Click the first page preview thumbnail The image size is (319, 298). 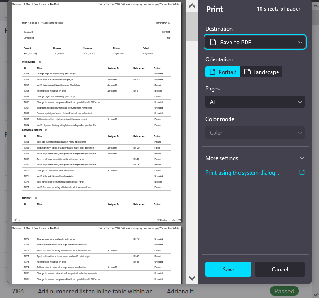96,112
